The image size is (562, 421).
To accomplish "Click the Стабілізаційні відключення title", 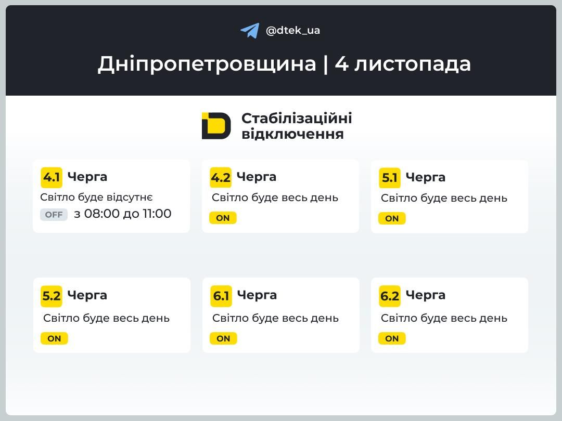I will point(296,126).
